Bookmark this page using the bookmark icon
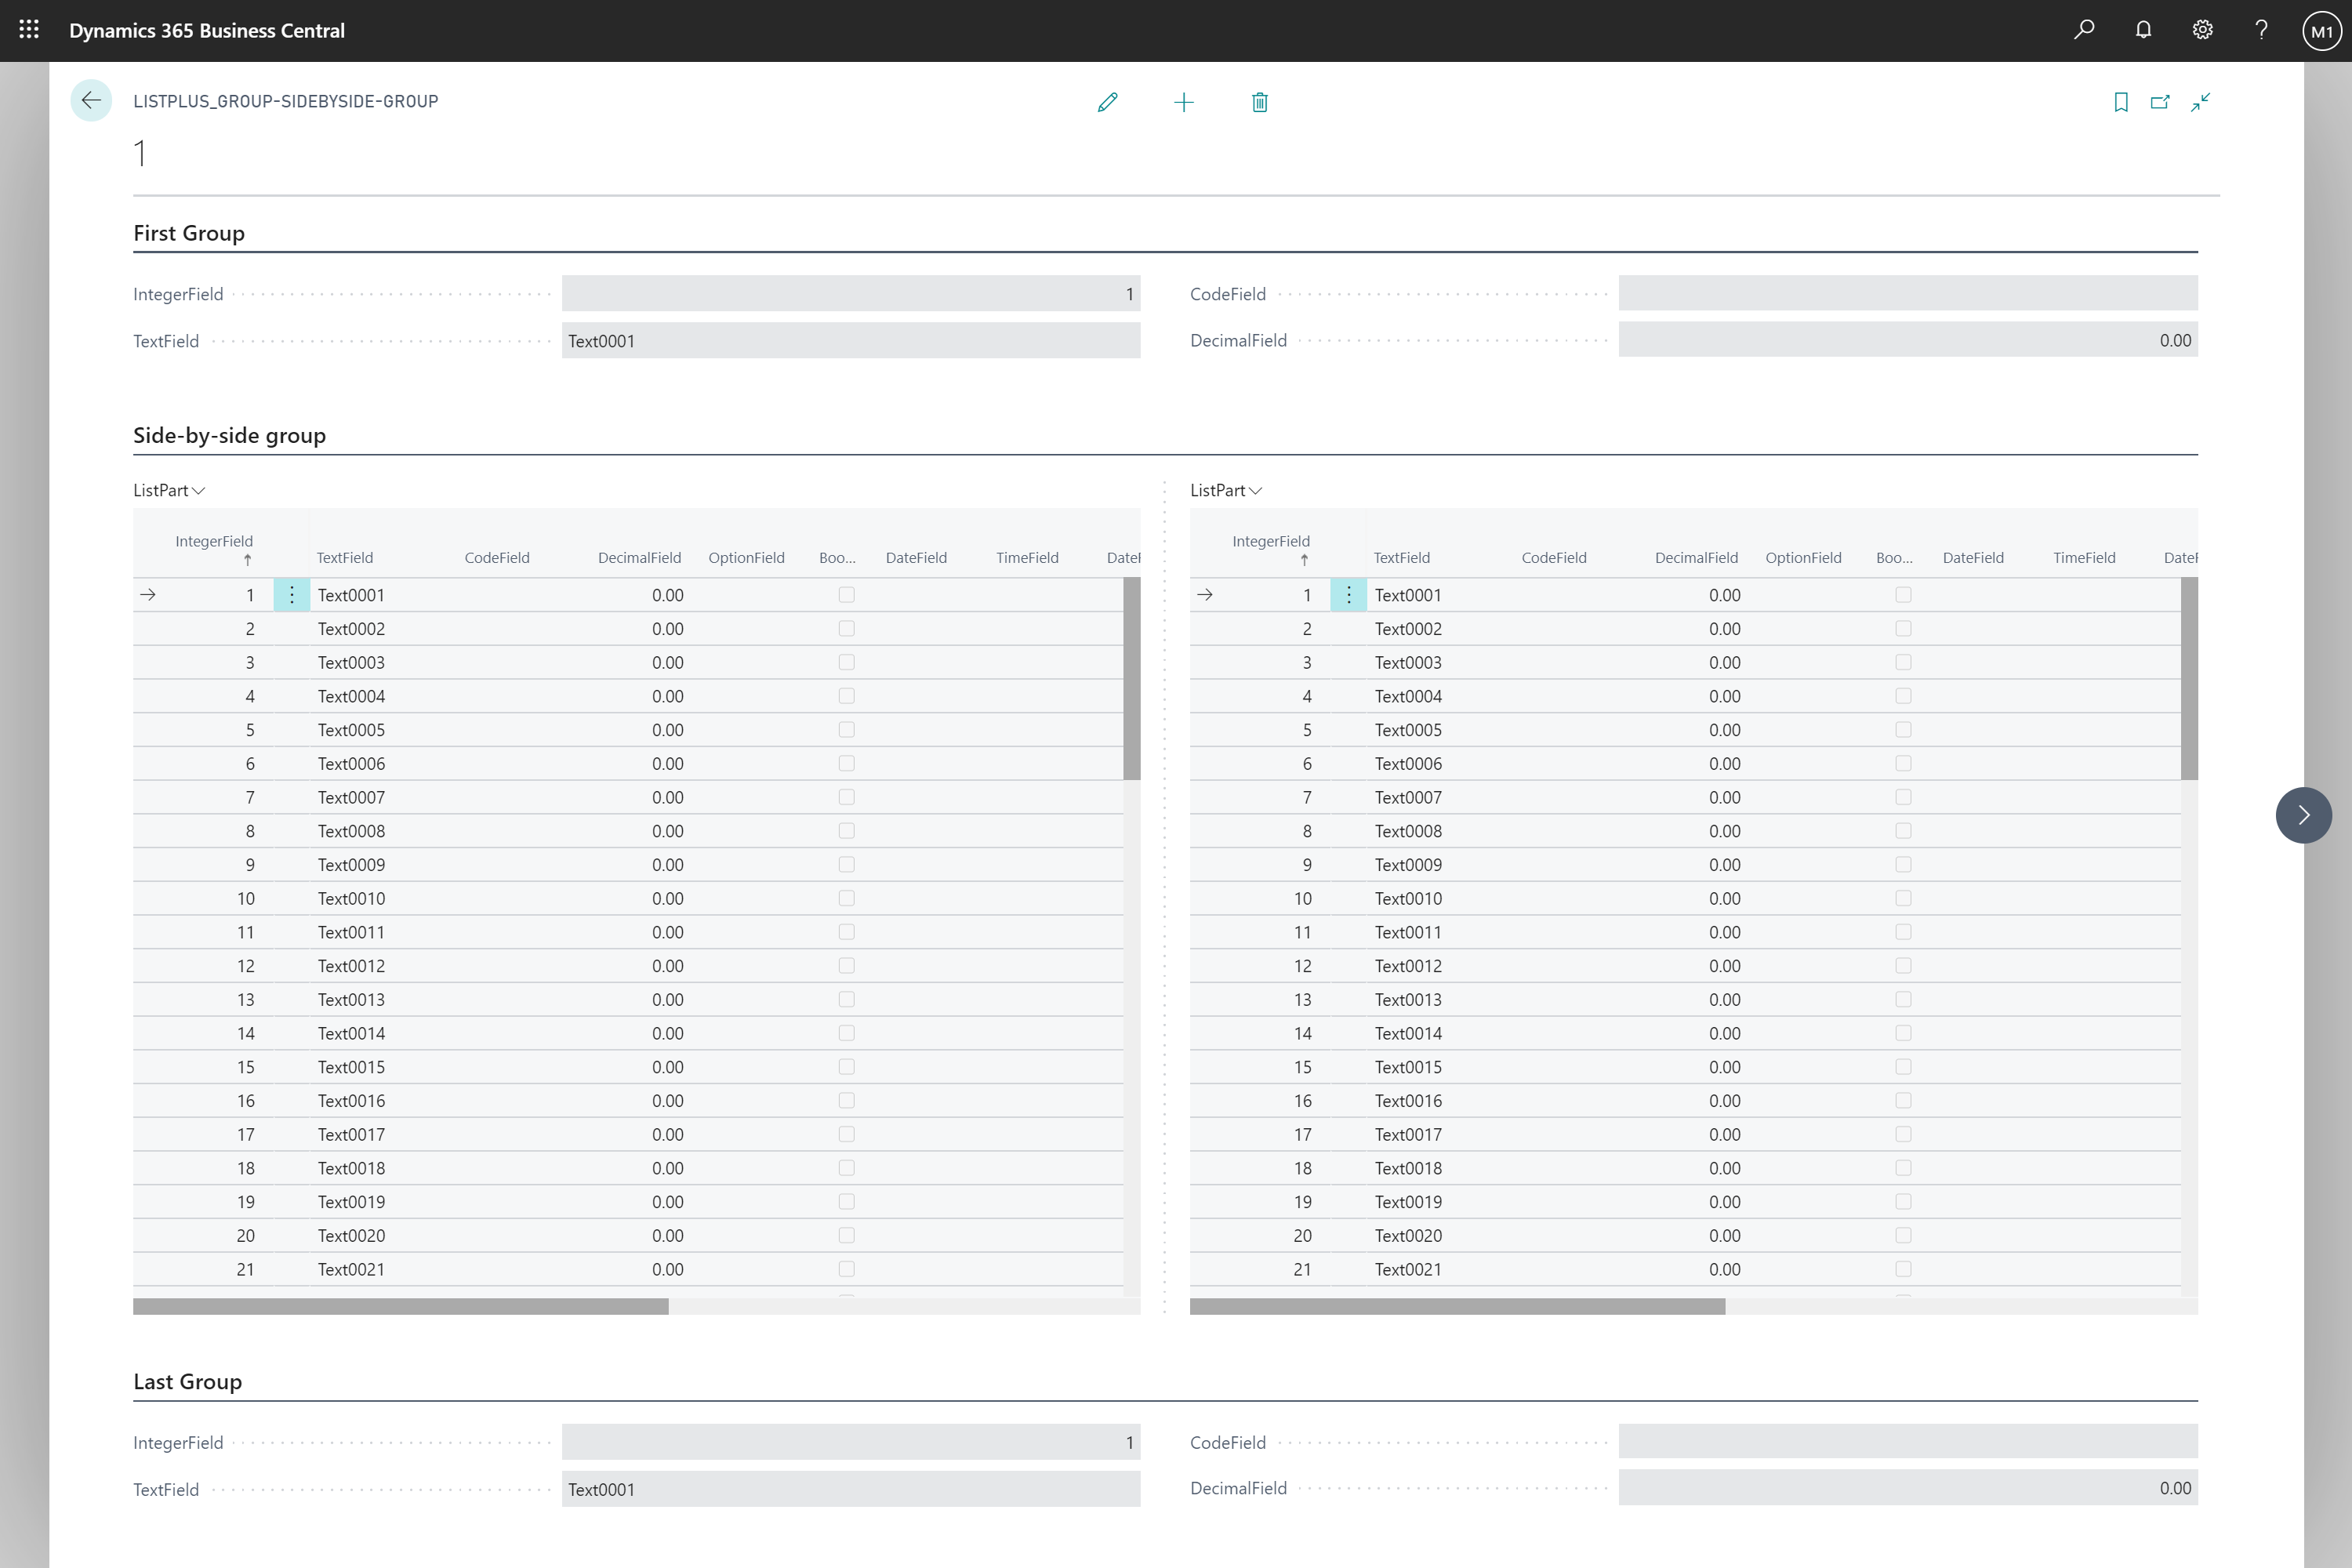The width and height of the screenshot is (2352, 1568). 2122,101
